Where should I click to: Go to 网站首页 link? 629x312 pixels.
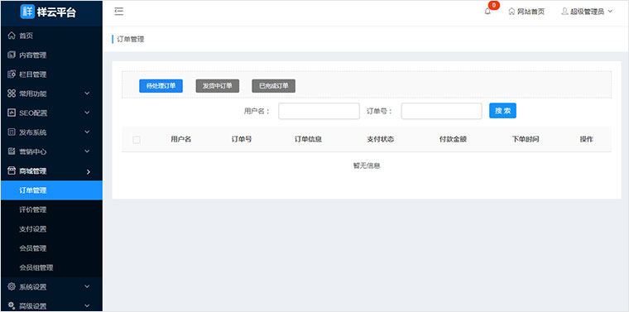531,12
